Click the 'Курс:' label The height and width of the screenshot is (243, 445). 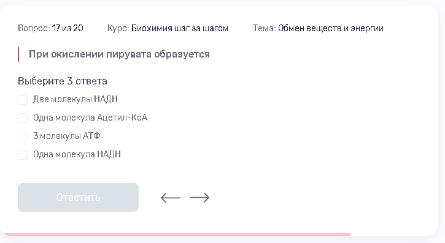click(118, 28)
